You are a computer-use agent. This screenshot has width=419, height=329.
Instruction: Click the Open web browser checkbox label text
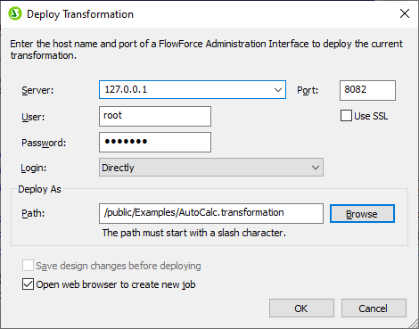click(x=116, y=284)
